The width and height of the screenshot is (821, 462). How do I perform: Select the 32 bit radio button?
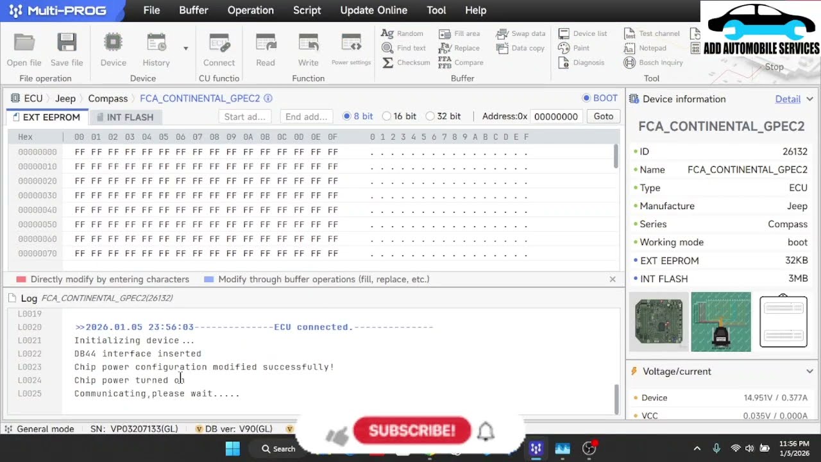click(430, 116)
